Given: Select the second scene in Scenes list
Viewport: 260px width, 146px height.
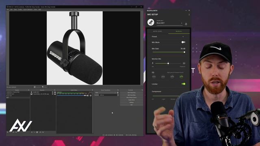Looking at the screenshot, I should click(18, 94).
